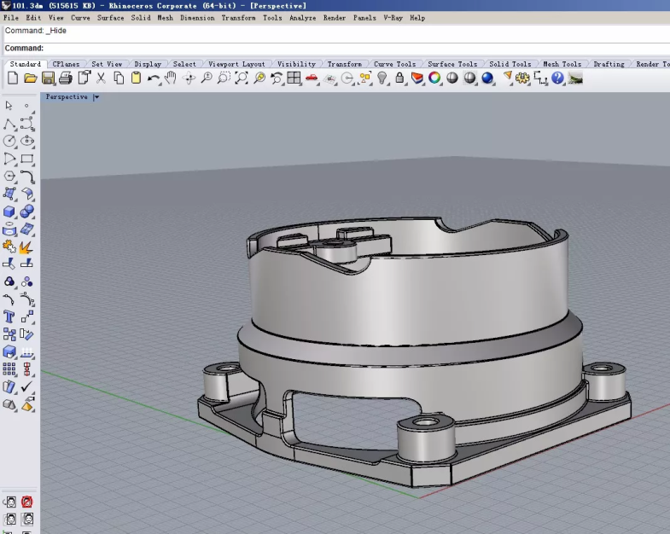Click the Perspective viewport title label
The image size is (670, 534).
coord(67,97)
